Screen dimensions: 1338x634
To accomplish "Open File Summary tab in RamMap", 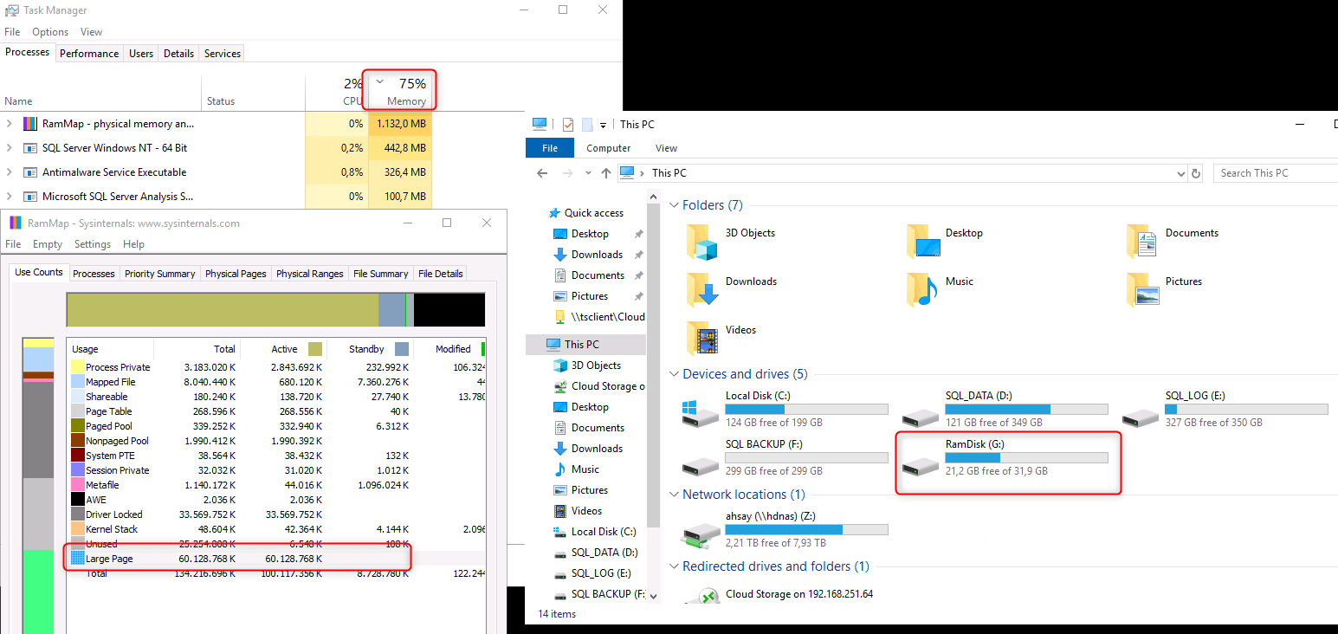I will point(380,274).
